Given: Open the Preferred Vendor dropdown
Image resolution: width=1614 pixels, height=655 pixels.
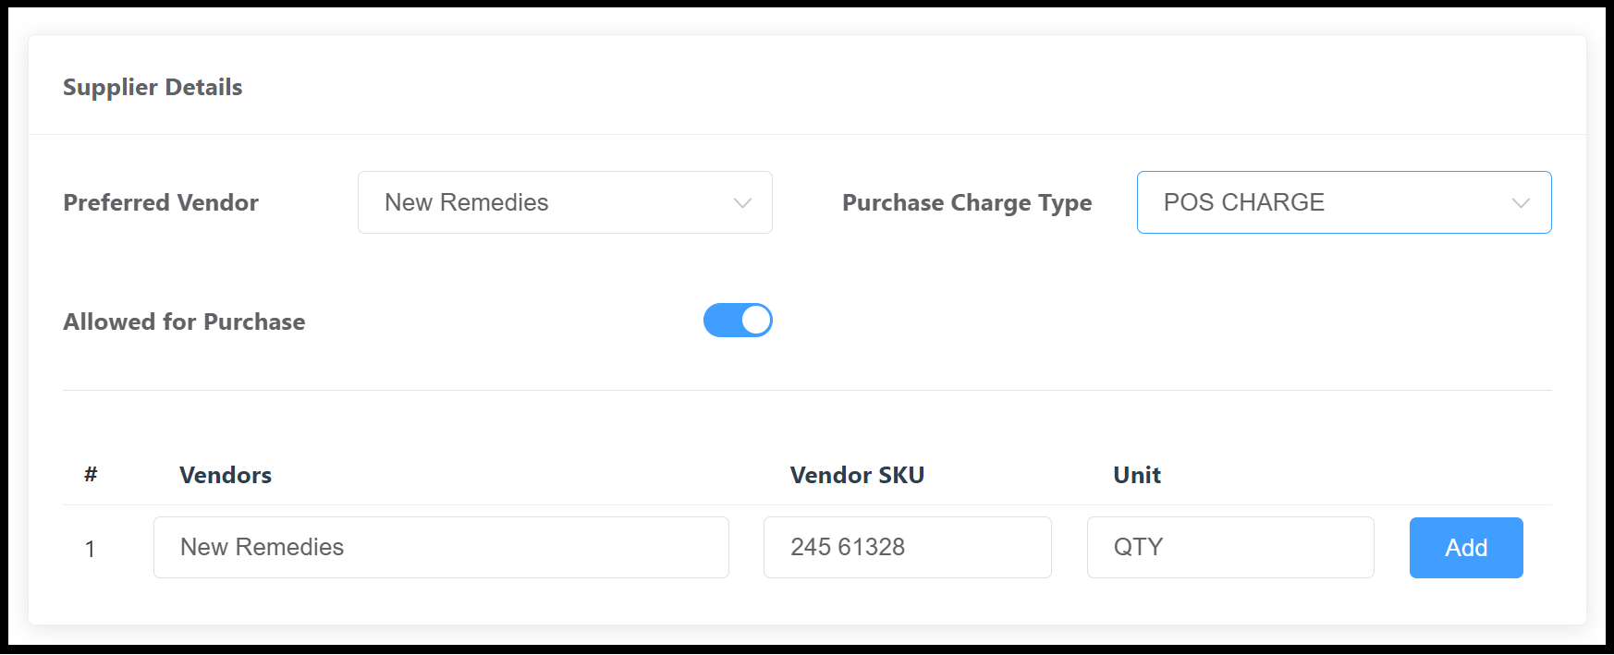Looking at the screenshot, I should (564, 202).
